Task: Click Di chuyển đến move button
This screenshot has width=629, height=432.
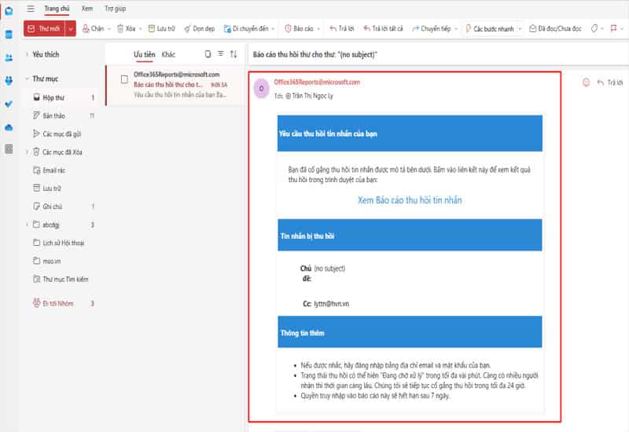Action: pyautogui.click(x=246, y=28)
